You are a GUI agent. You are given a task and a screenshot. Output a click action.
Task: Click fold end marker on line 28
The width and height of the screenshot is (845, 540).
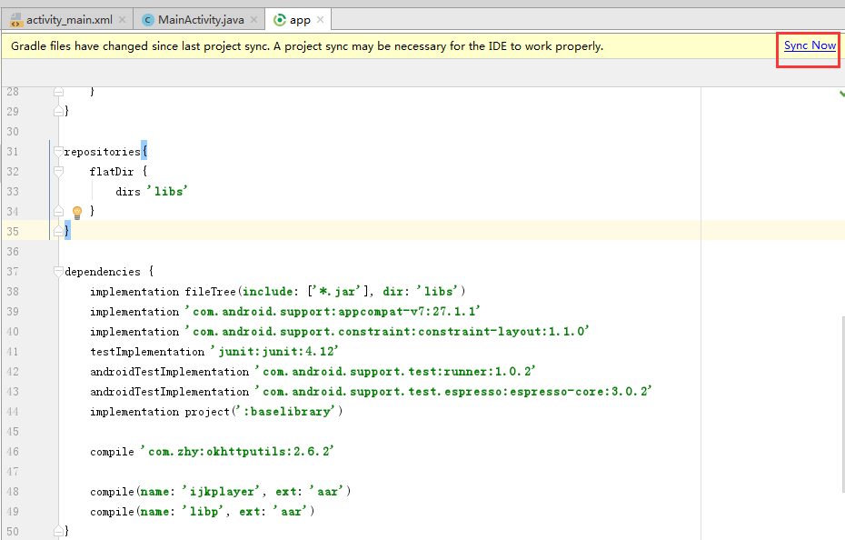point(58,92)
